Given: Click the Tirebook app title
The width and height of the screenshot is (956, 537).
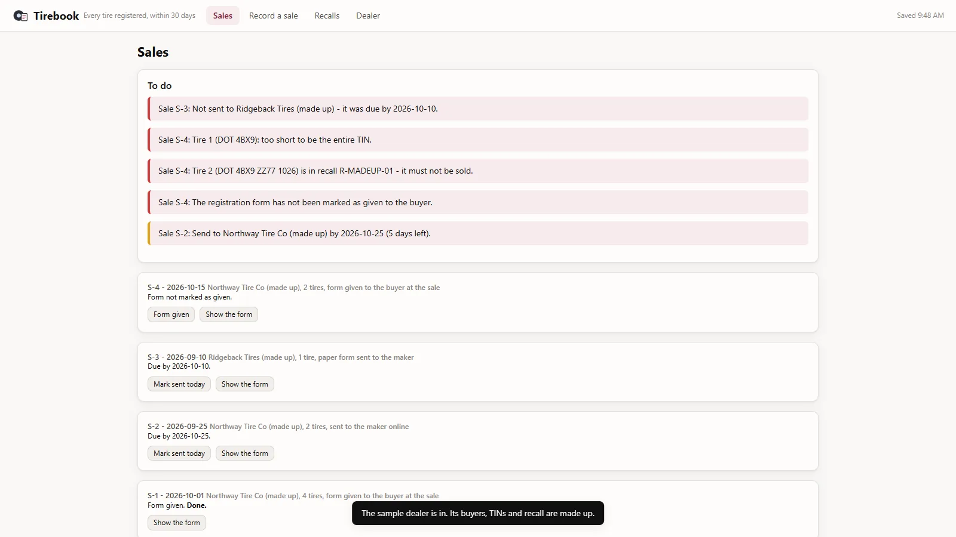Looking at the screenshot, I should tap(56, 16).
